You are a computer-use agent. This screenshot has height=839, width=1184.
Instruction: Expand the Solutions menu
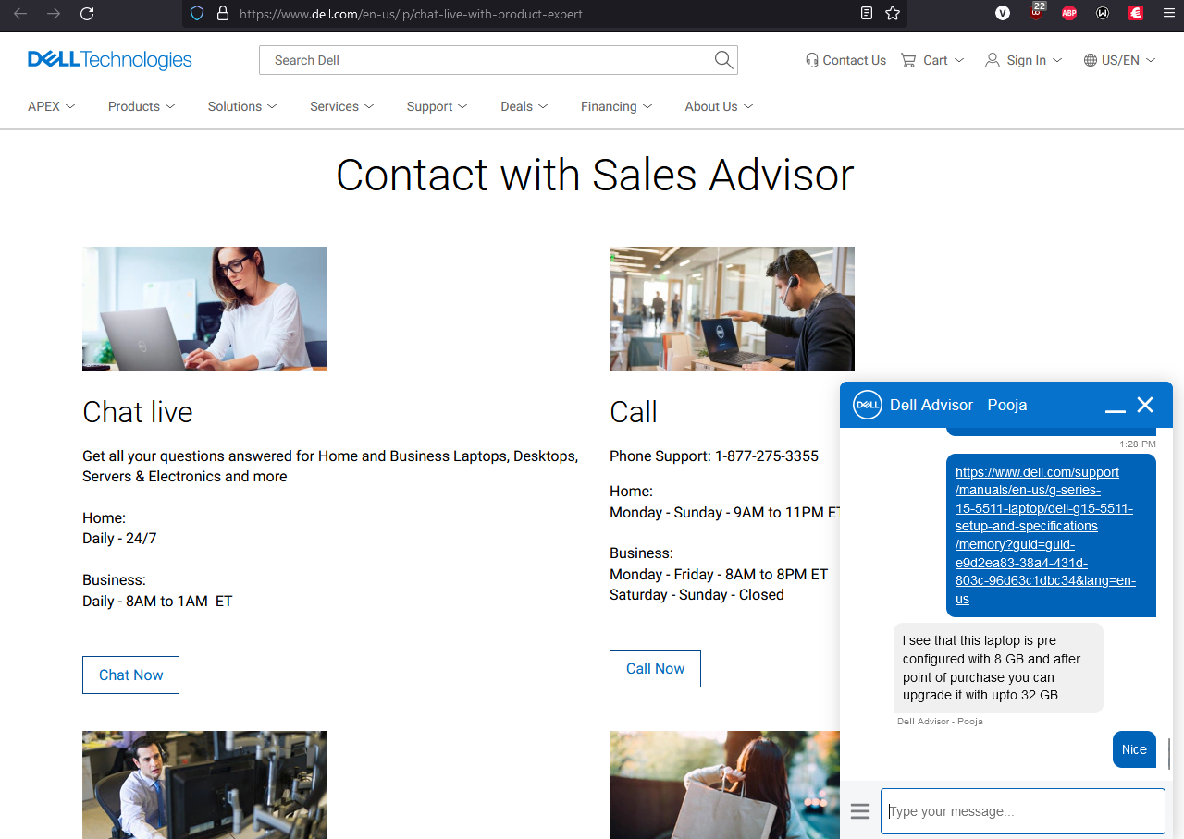[242, 106]
